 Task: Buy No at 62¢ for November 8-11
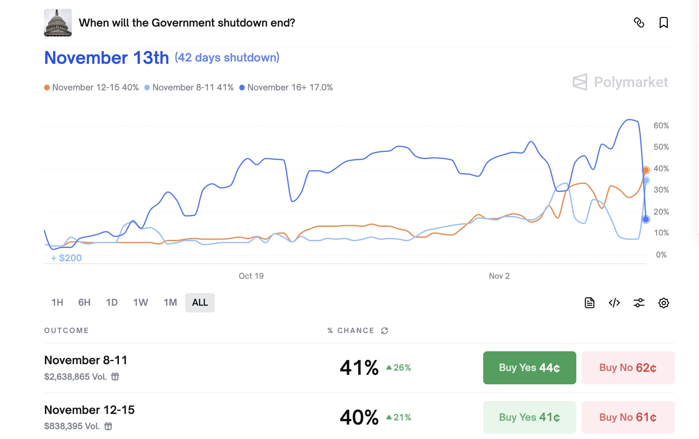coord(628,368)
